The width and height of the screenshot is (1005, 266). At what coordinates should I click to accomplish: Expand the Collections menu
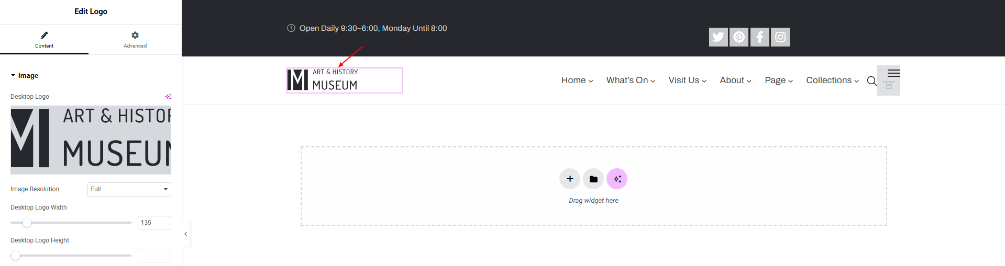pyautogui.click(x=832, y=80)
